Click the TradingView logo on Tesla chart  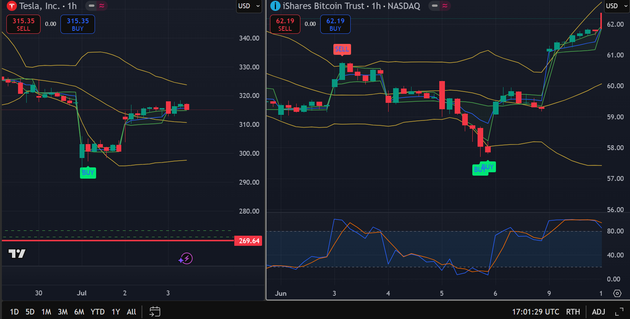(x=17, y=254)
